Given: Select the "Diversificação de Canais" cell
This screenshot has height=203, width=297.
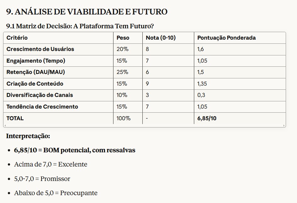Looking at the screenshot, I should [40, 95].
